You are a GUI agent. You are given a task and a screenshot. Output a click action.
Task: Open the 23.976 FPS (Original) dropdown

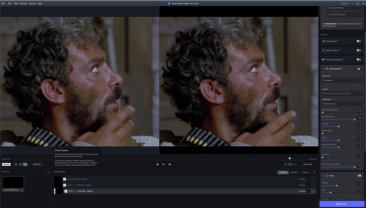pos(344,15)
